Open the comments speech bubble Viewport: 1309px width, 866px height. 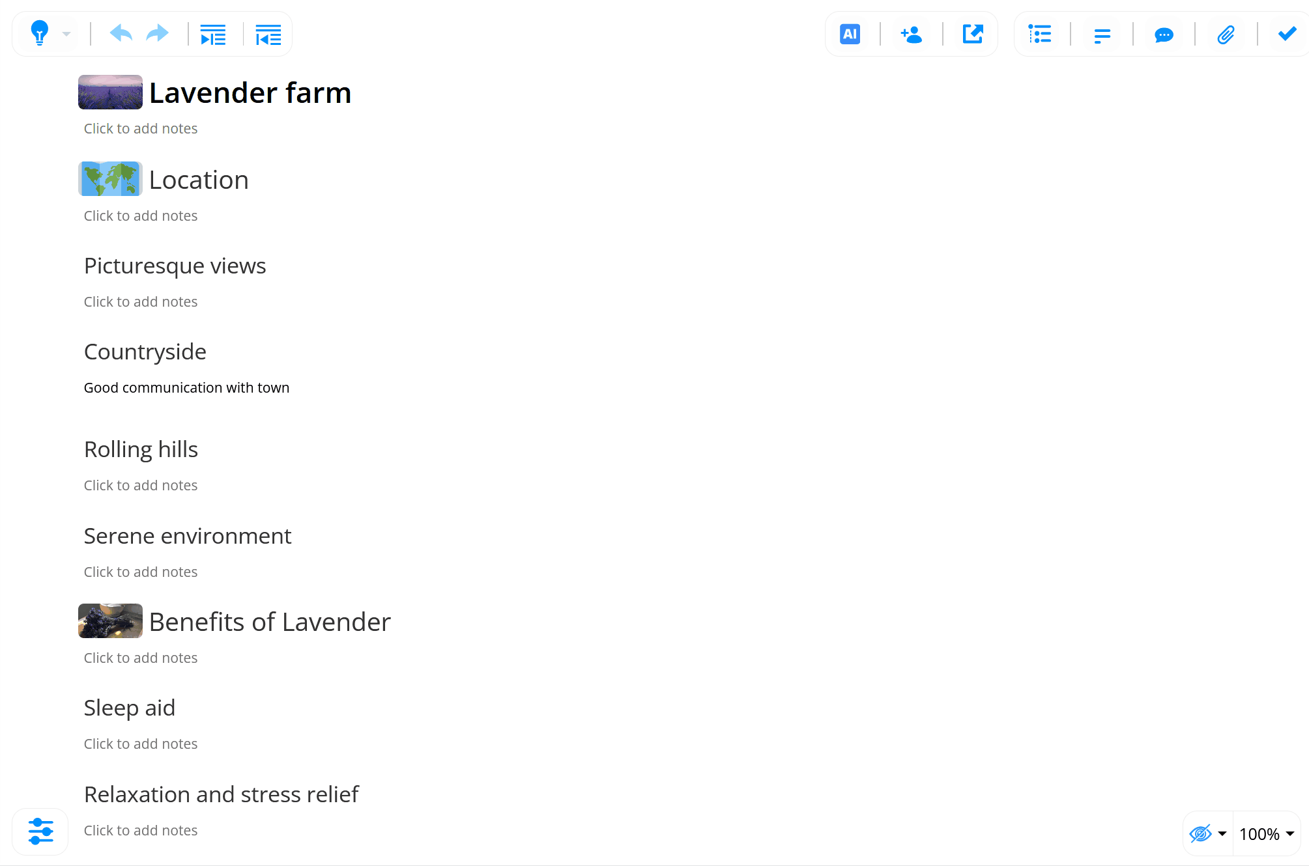click(x=1164, y=35)
